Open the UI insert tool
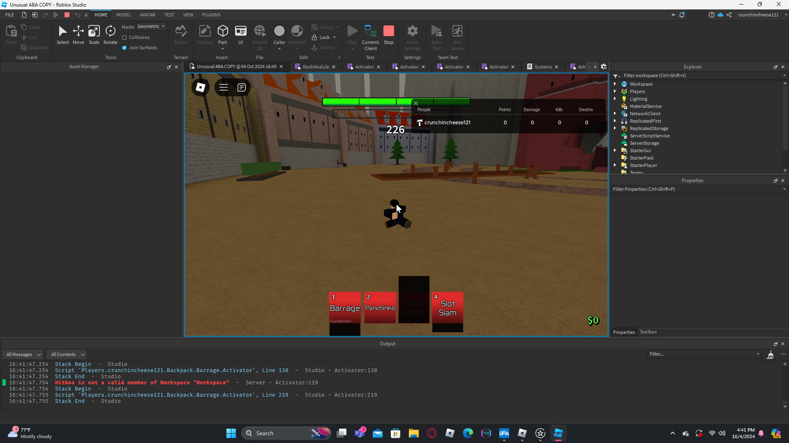The width and height of the screenshot is (789, 443). pos(241,34)
